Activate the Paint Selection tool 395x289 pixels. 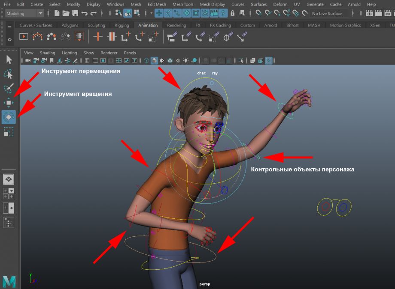[x=9, y=88]
